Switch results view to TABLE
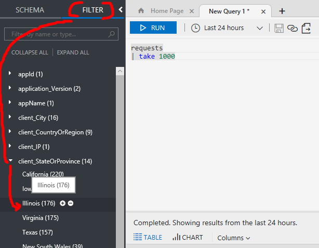This screenshot has height=248, width=319. click(148, 237)
